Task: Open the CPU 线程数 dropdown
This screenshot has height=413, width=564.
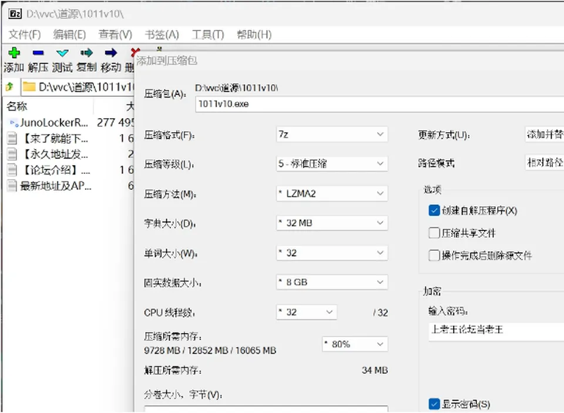Action: pyautogui.click(x=307, y=313)
